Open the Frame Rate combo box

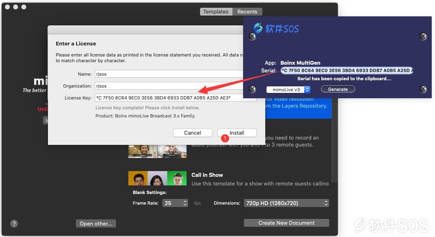point(175,203)
